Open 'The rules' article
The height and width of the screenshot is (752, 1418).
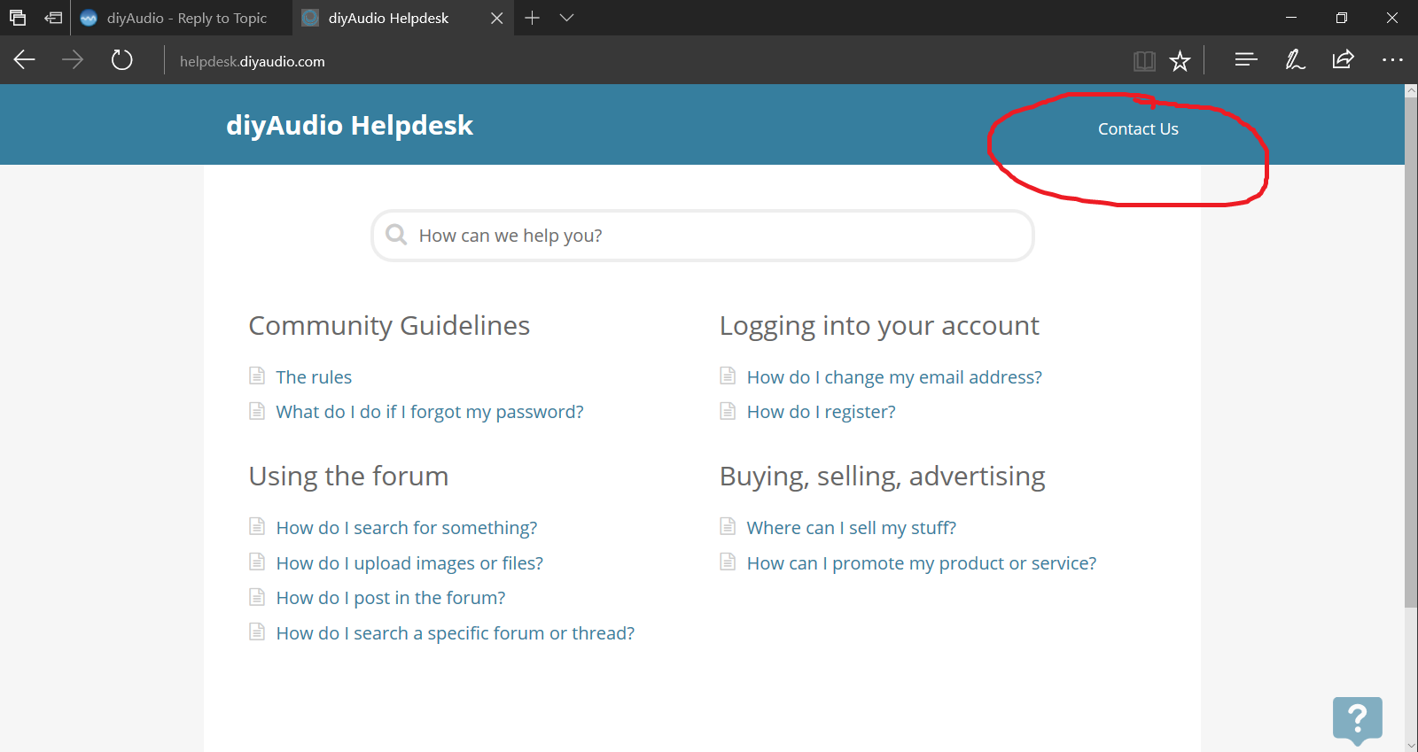tap(314, 377)
